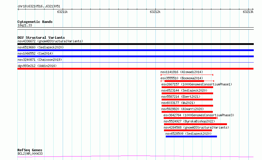Click the nsv4264568 gnomADStructuralVariants label
This screenshot has width=262, height=160.
tap(196, 127)
